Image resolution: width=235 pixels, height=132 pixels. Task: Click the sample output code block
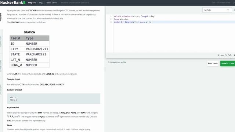click(x=54, y=99)
